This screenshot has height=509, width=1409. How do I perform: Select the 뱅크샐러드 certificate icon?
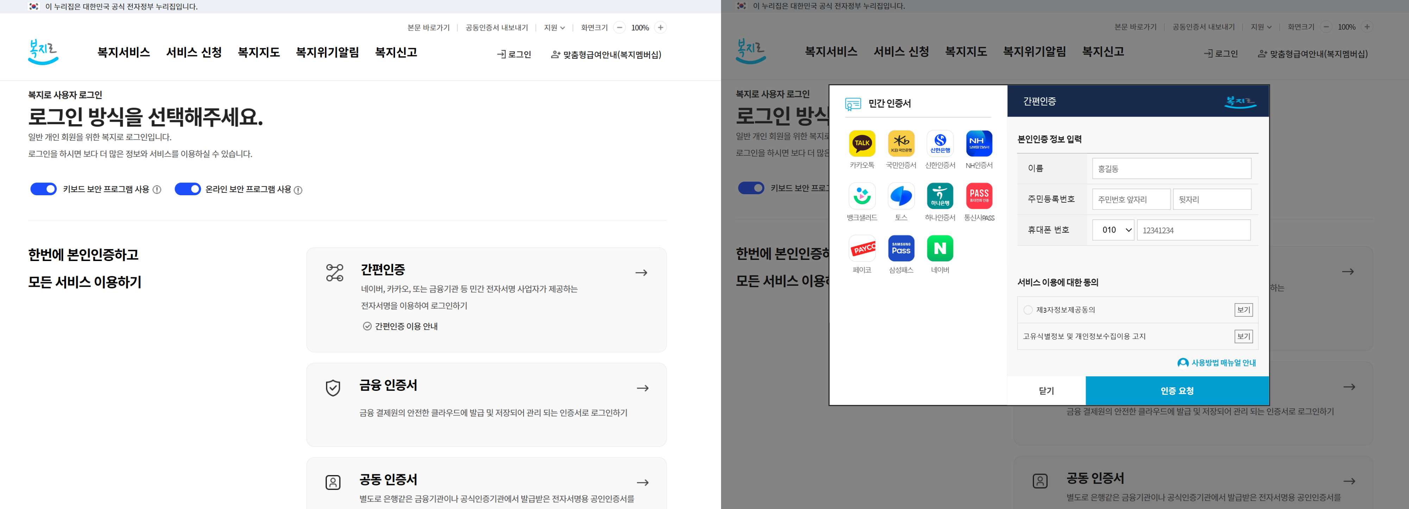pyautogui.click(x=862, y=196)
